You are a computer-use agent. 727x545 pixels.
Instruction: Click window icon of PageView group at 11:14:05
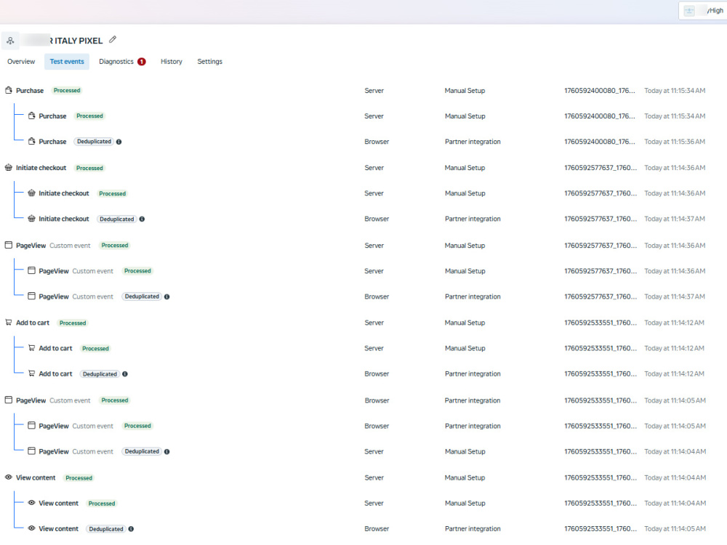pyautogui.click(x=8, y=400)
